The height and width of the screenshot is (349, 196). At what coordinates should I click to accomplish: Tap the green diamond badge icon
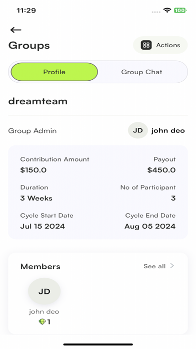pyautogui.click(x=42, y=321)
